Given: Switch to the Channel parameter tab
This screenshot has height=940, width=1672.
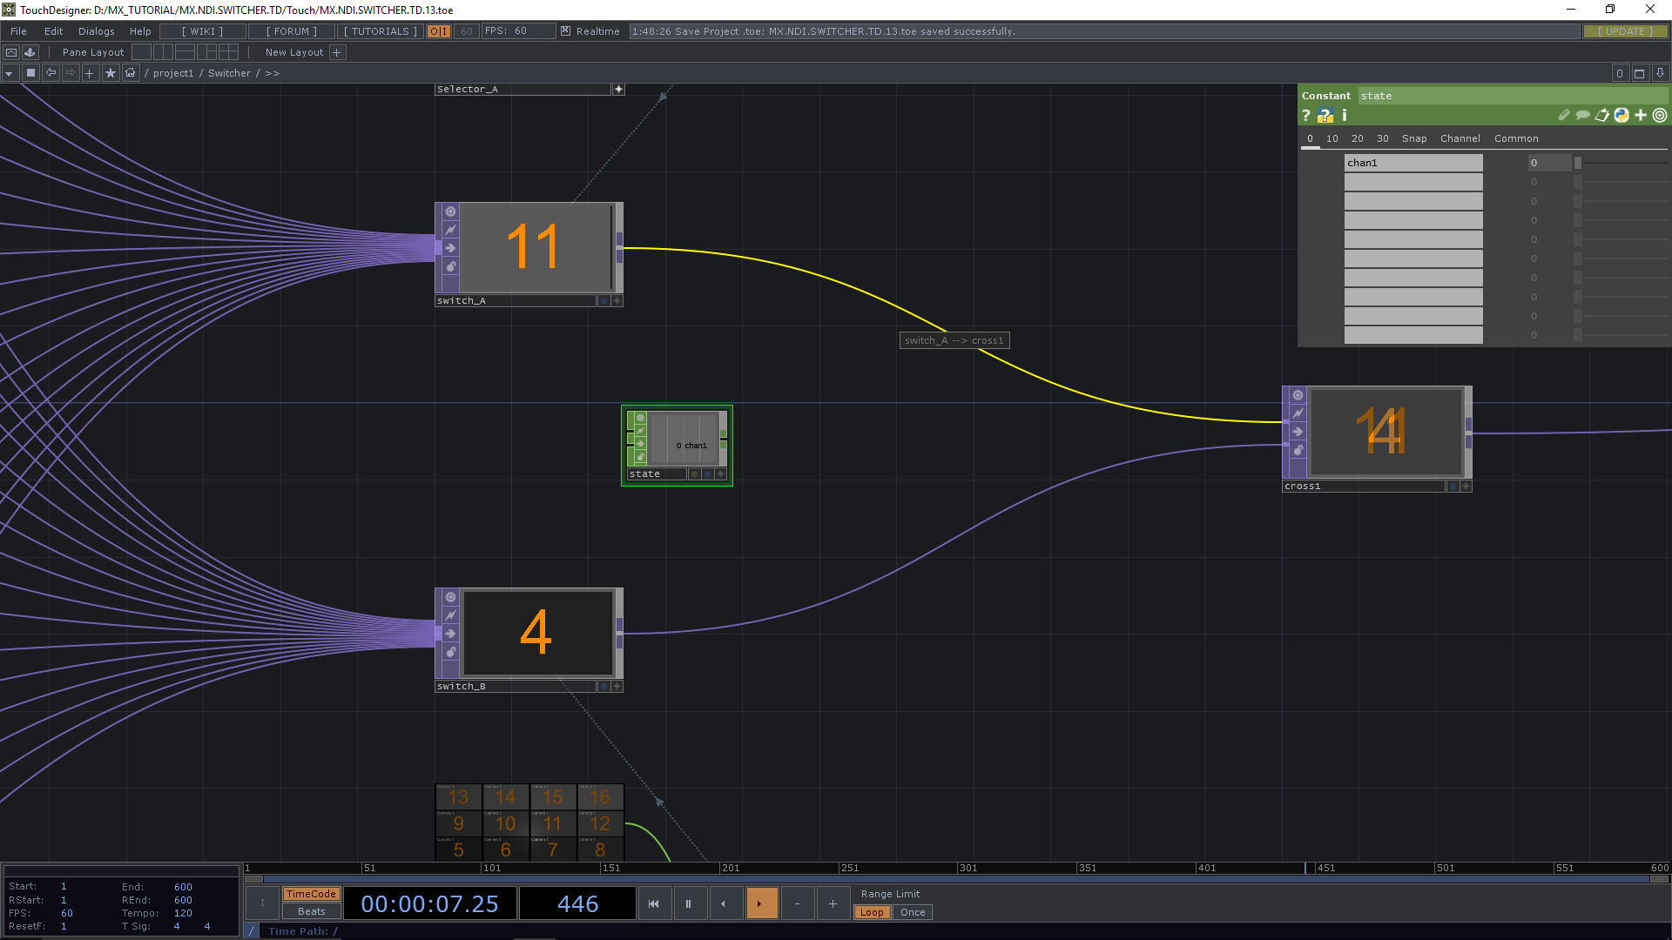Looking at the screenshot, I should click(x=1460, y=138).
